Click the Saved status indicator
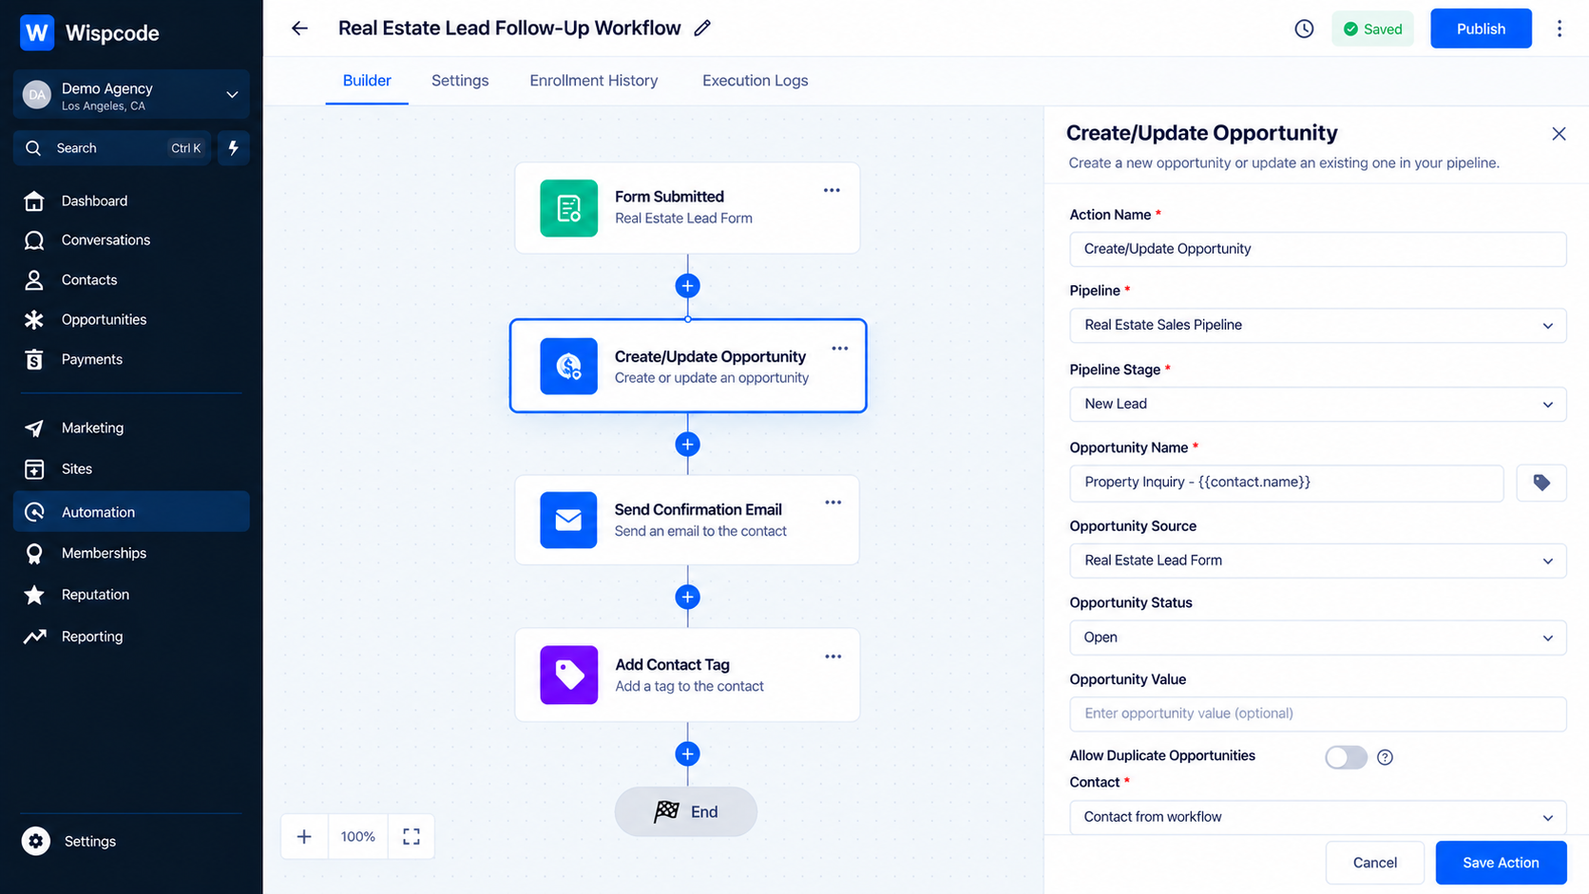1589x894 pixels. [1372, 29]
